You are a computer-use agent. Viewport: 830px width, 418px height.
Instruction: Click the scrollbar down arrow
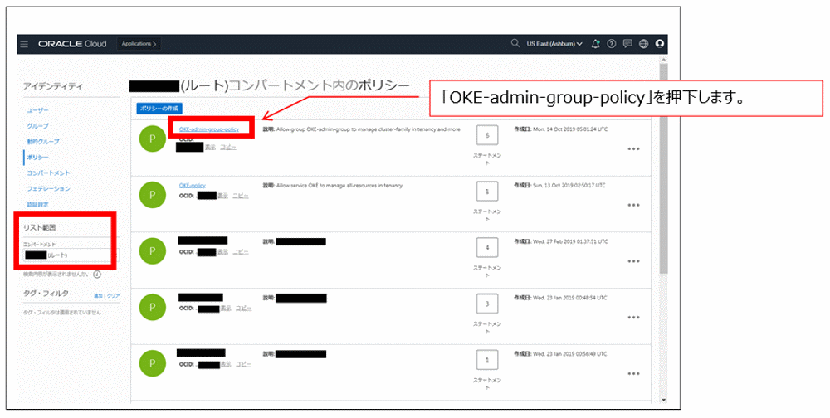click(x=664, y=401)
